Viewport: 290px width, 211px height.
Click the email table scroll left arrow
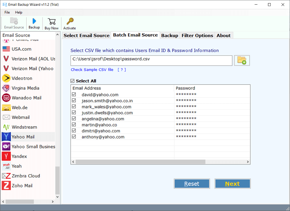pyautogui.click(x=73, y=162)
